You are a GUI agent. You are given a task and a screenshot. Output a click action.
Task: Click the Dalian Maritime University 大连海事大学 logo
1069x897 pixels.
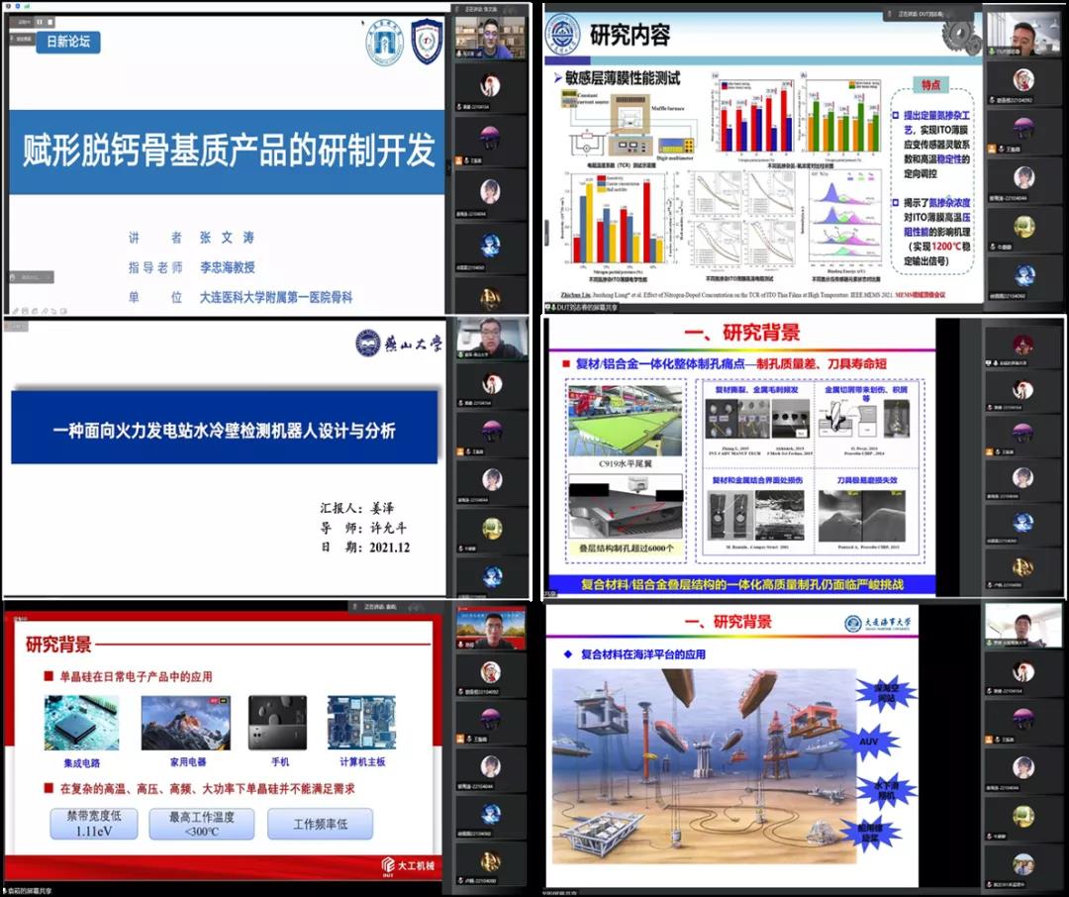click(x=877, y=624)
